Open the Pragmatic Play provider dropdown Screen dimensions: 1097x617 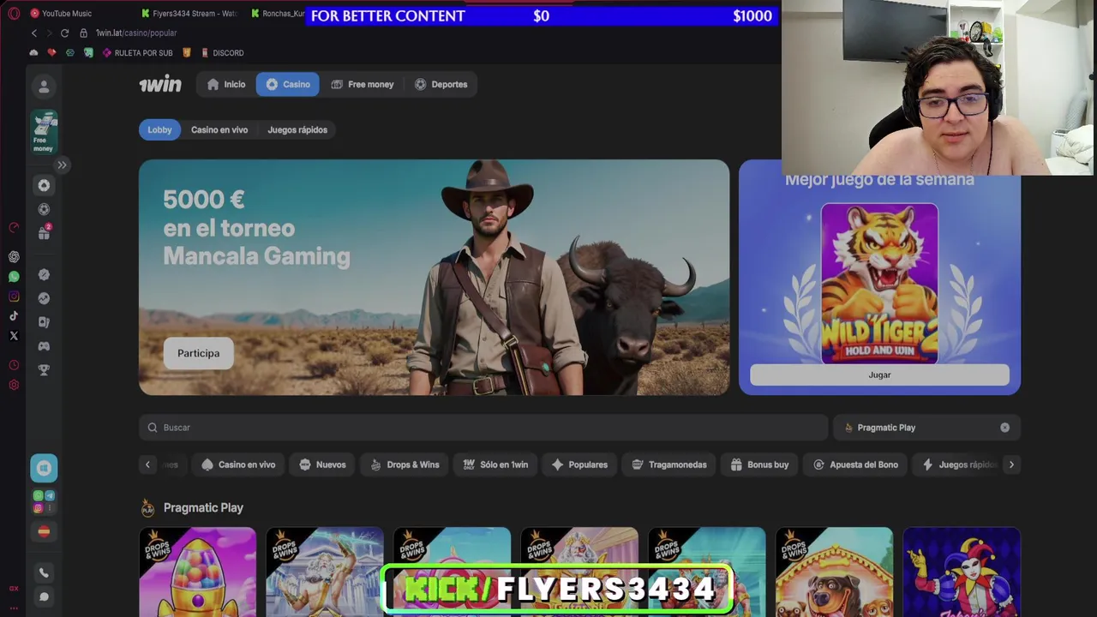[926, 428]
